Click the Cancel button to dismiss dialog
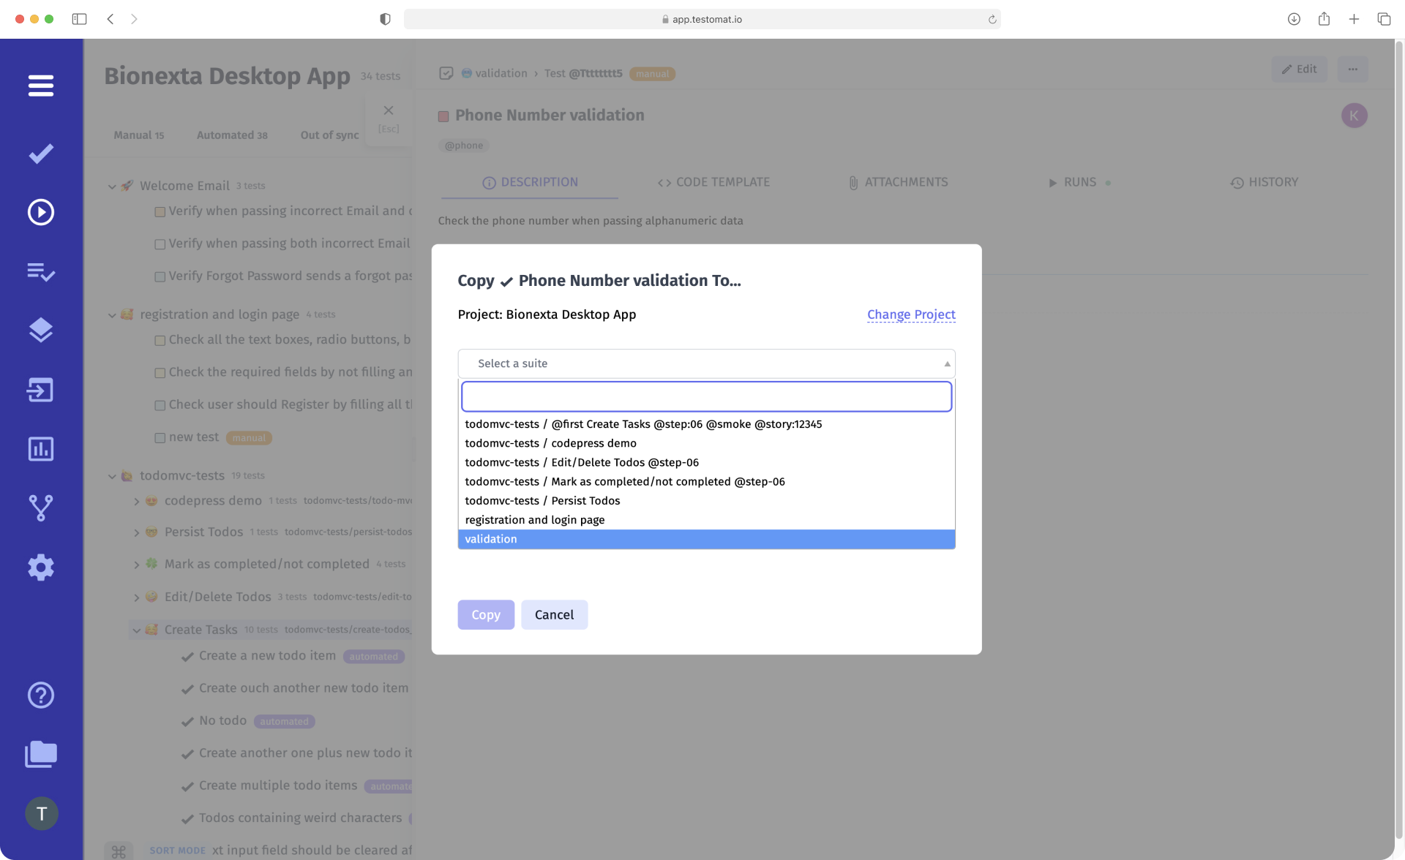 pyautogui.click(x=554, y=614)
